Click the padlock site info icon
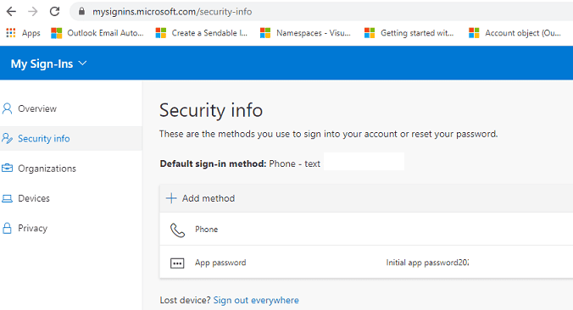573x310 pixels. pos(82,12)
